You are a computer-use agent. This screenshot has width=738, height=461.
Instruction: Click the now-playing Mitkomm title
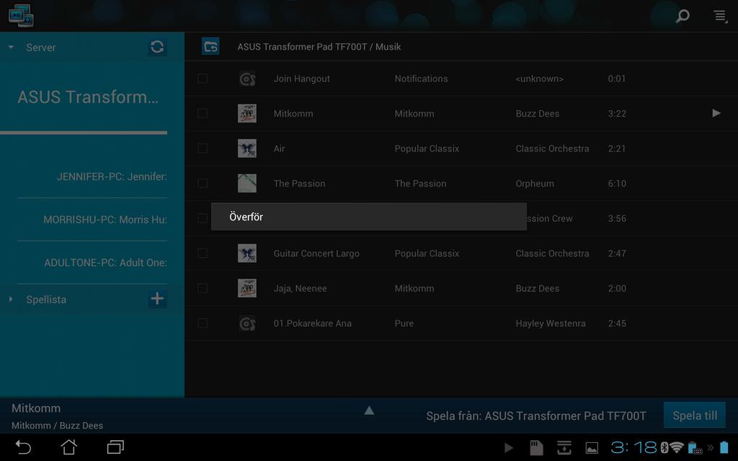click(x=36, y=408)
